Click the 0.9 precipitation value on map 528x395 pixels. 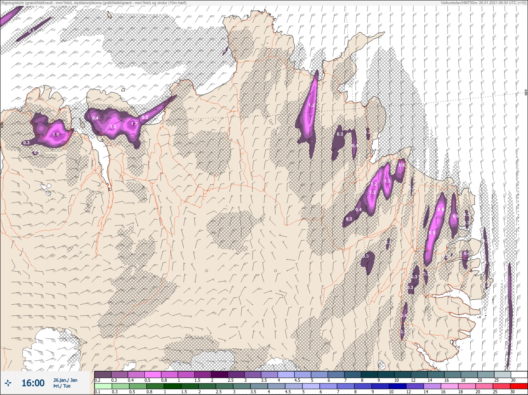click(432, 233)
